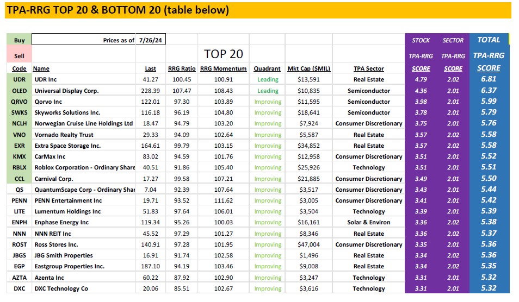Click OLED's RRG Ratio value 107.47
The width and height of the screenshot is (519, 302).
point(182,91)
